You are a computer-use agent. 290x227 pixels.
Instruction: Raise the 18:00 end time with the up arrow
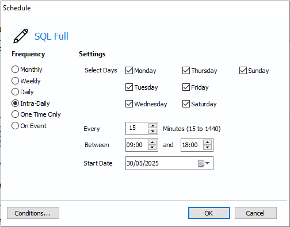(208, 142)
